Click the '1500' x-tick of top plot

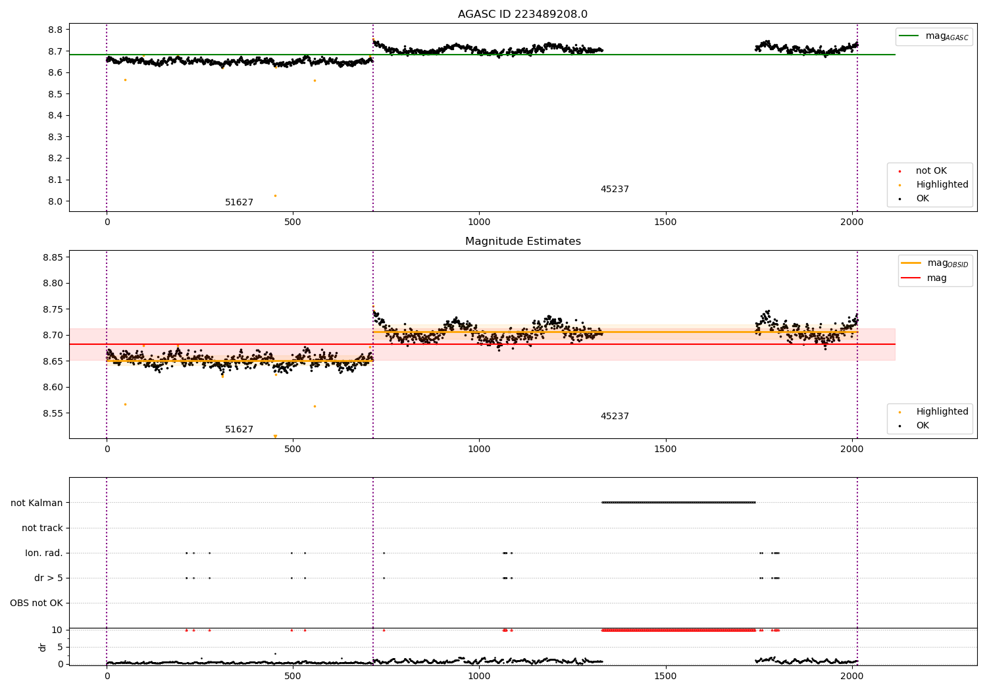(x=665, y=222)
